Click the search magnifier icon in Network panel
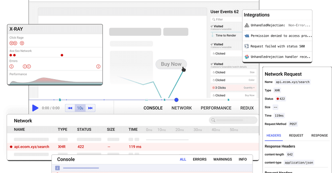Viewport: 332px width, 173px height. pyautogui.click(x=213, y=120)
